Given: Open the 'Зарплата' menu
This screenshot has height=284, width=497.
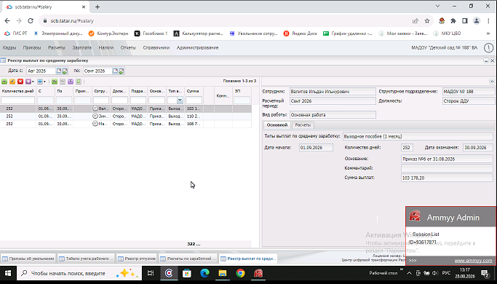Looking at the screenshot, I should 81,47.
